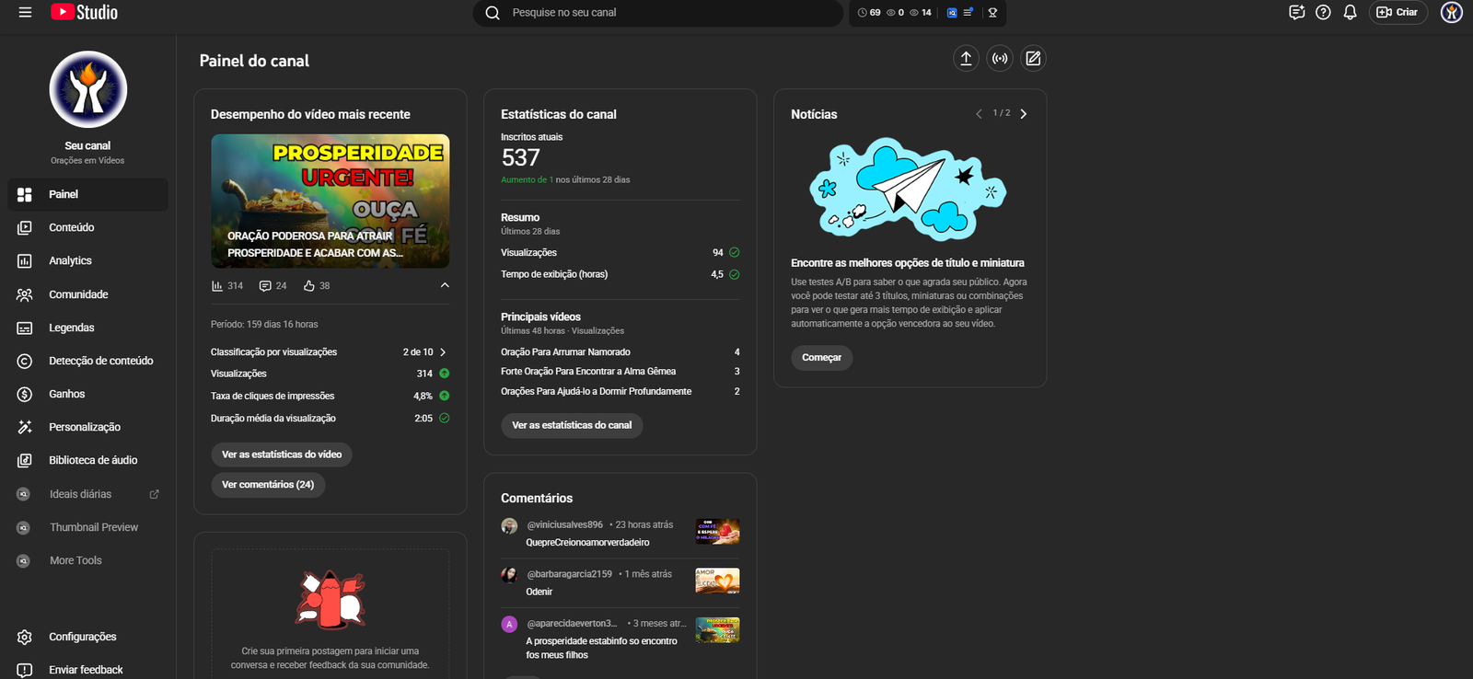
Task: Select Painel in the sidebar
Action: (x=87, y=194)
